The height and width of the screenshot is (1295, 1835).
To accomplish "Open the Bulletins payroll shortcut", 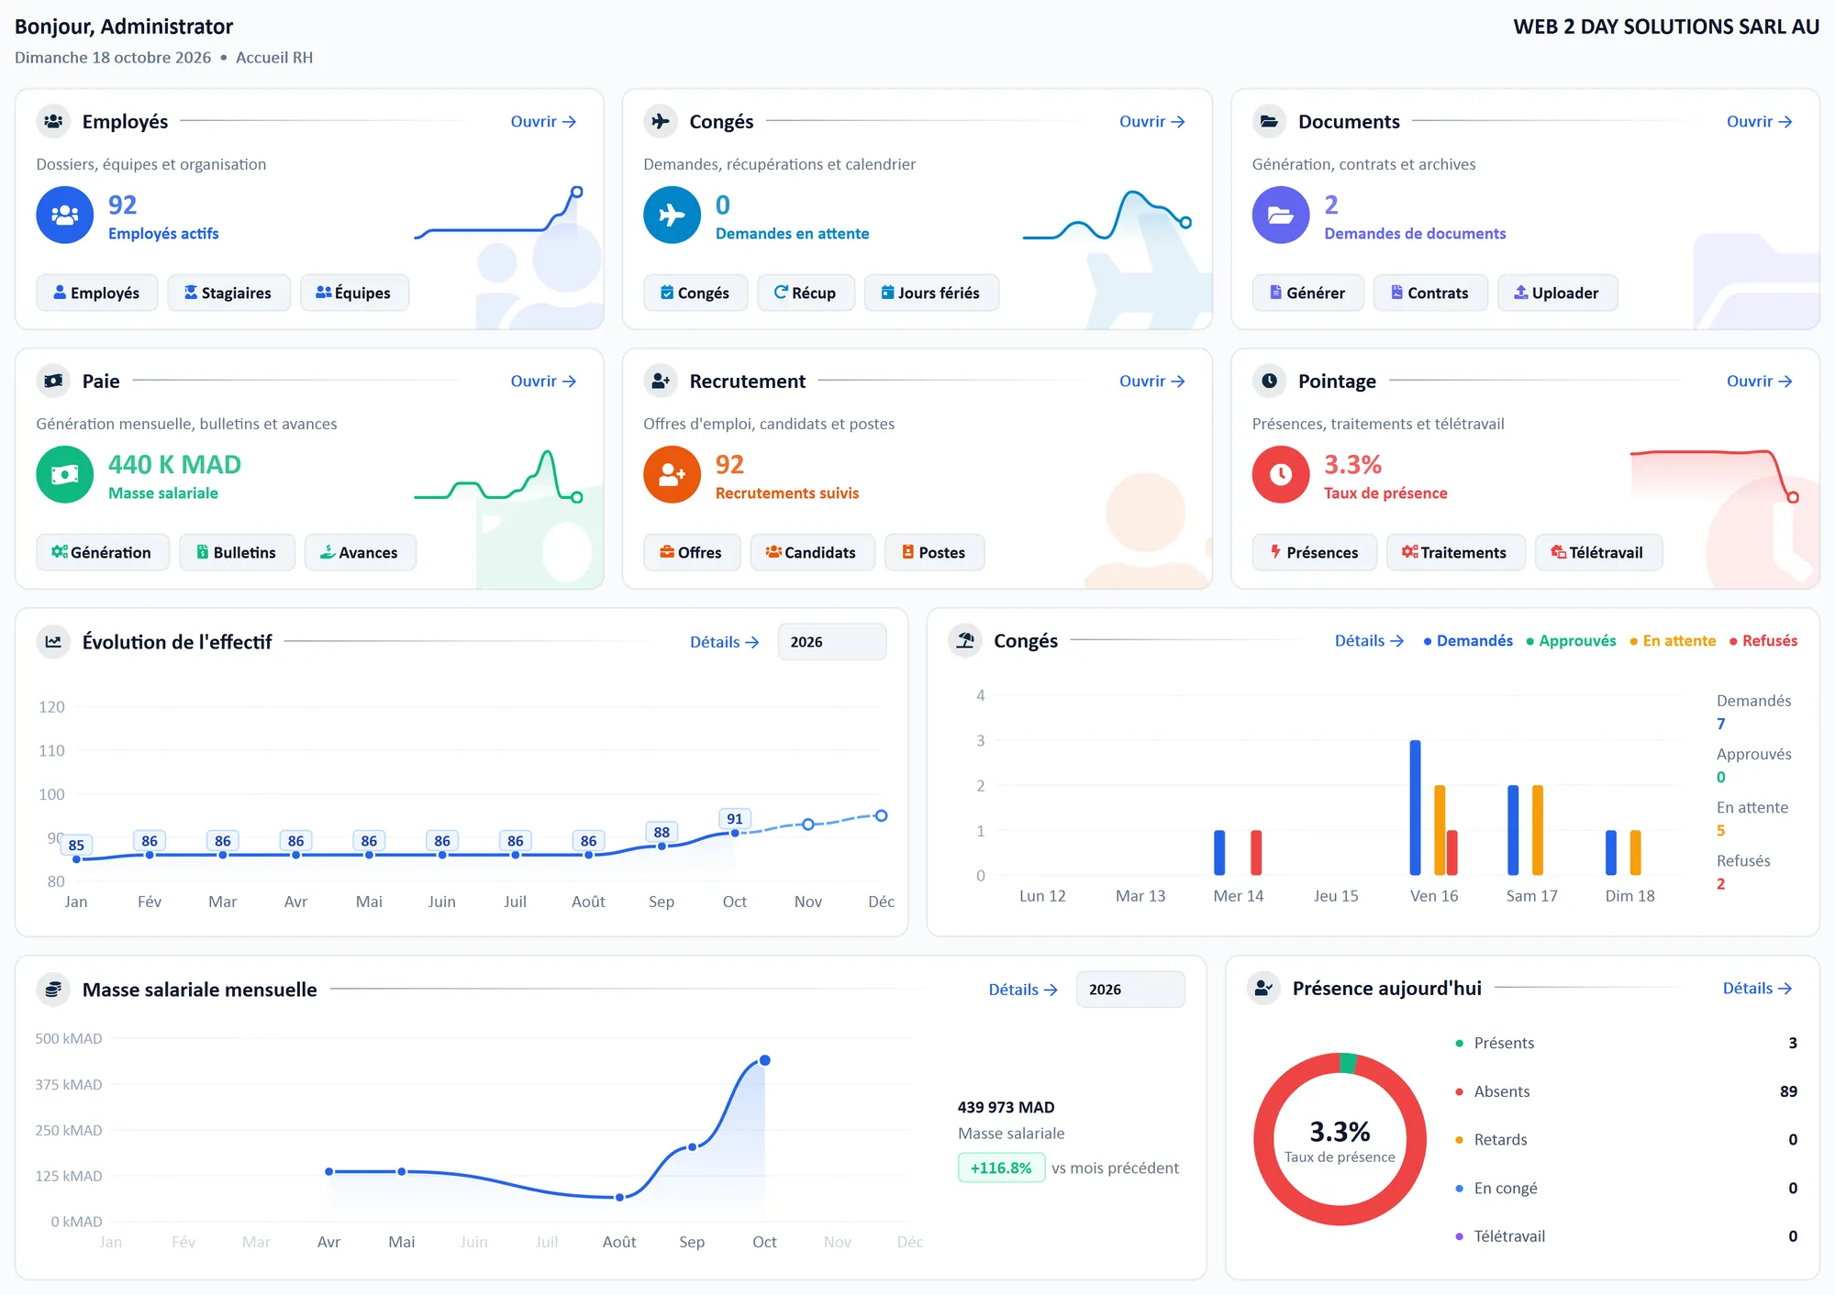I will click(237, 552).
